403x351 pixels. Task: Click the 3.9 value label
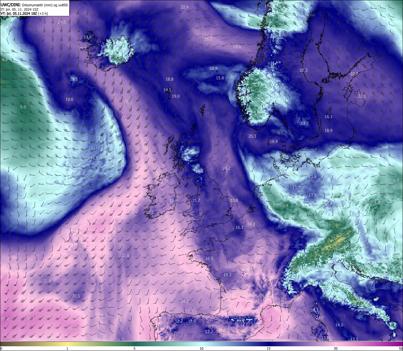click(285, 206)
